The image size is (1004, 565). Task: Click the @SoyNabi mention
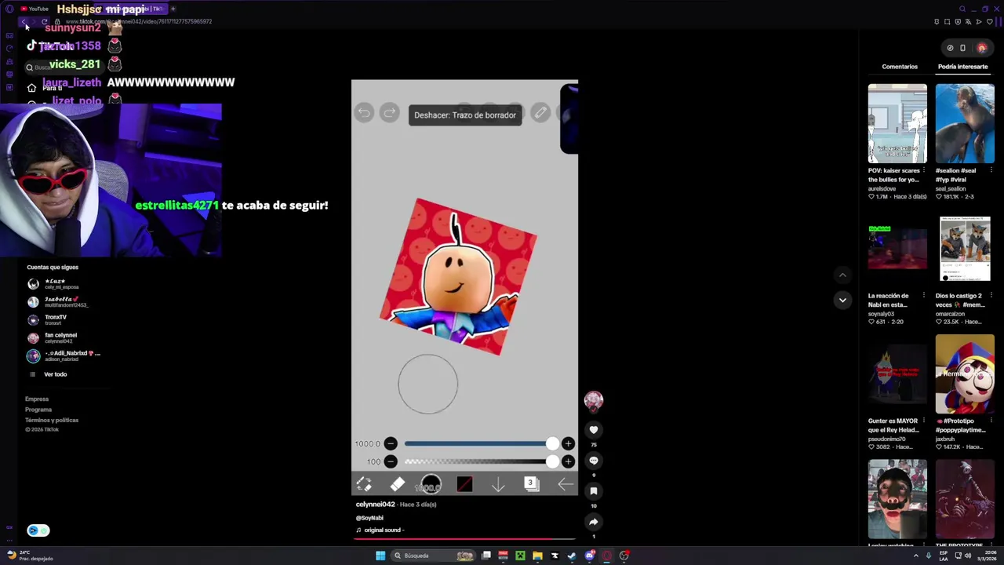(369, 518)
